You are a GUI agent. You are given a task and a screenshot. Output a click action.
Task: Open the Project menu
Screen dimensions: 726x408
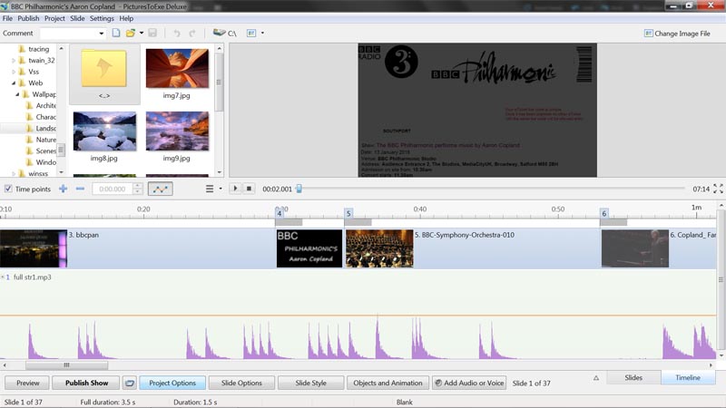tap(54, 18)
